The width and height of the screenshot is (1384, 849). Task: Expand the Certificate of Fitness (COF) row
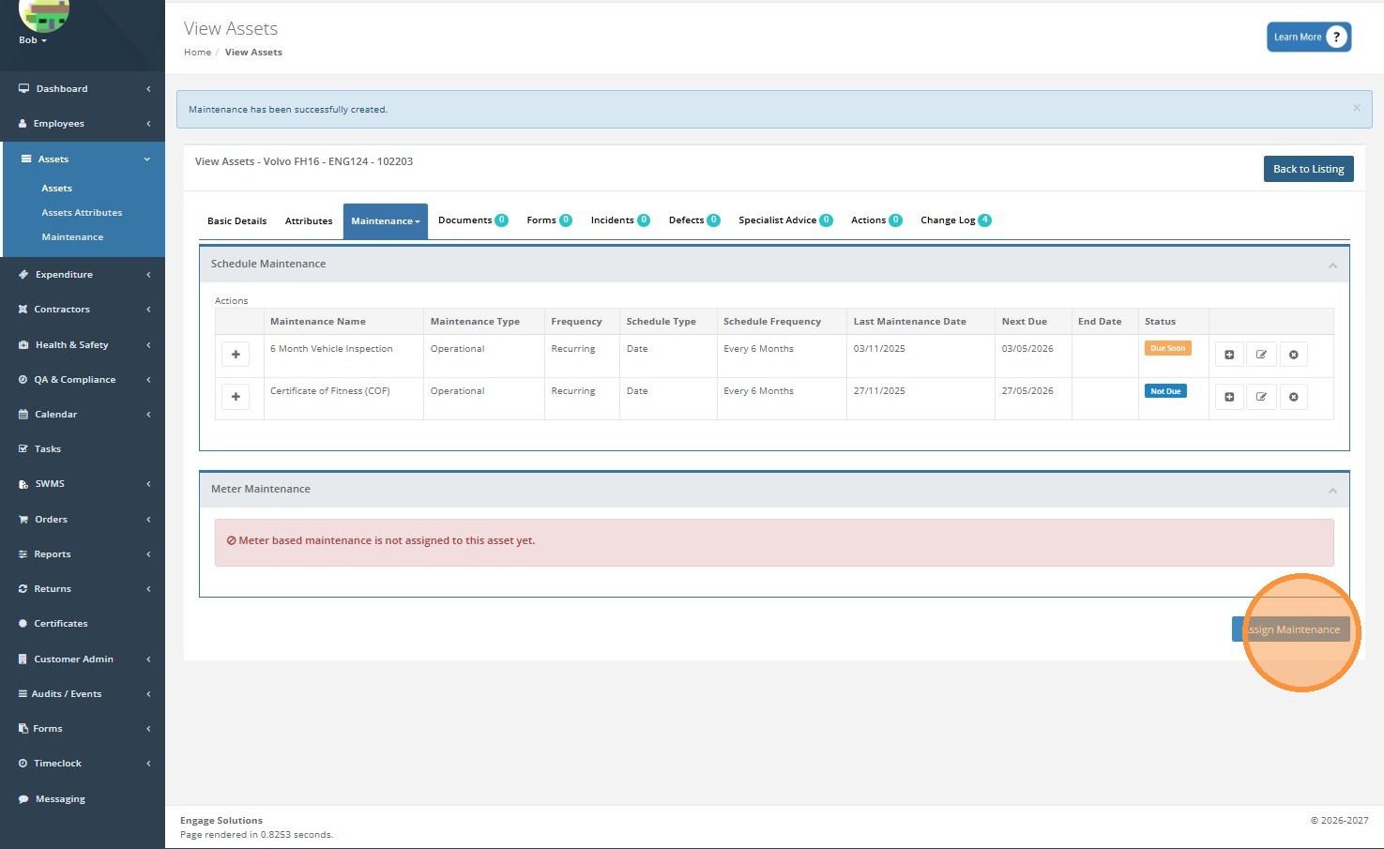236,397
